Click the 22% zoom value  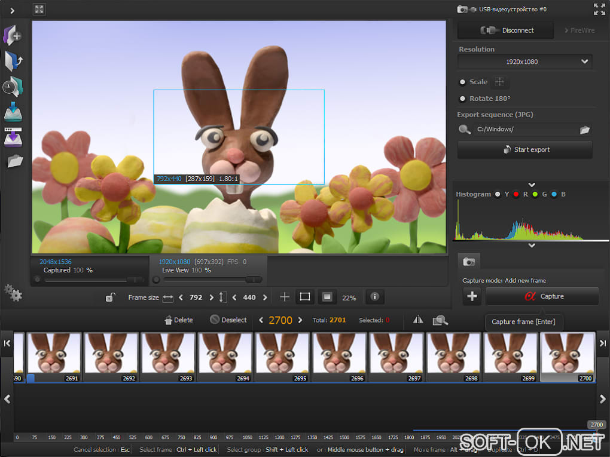(x=349, y=298)
